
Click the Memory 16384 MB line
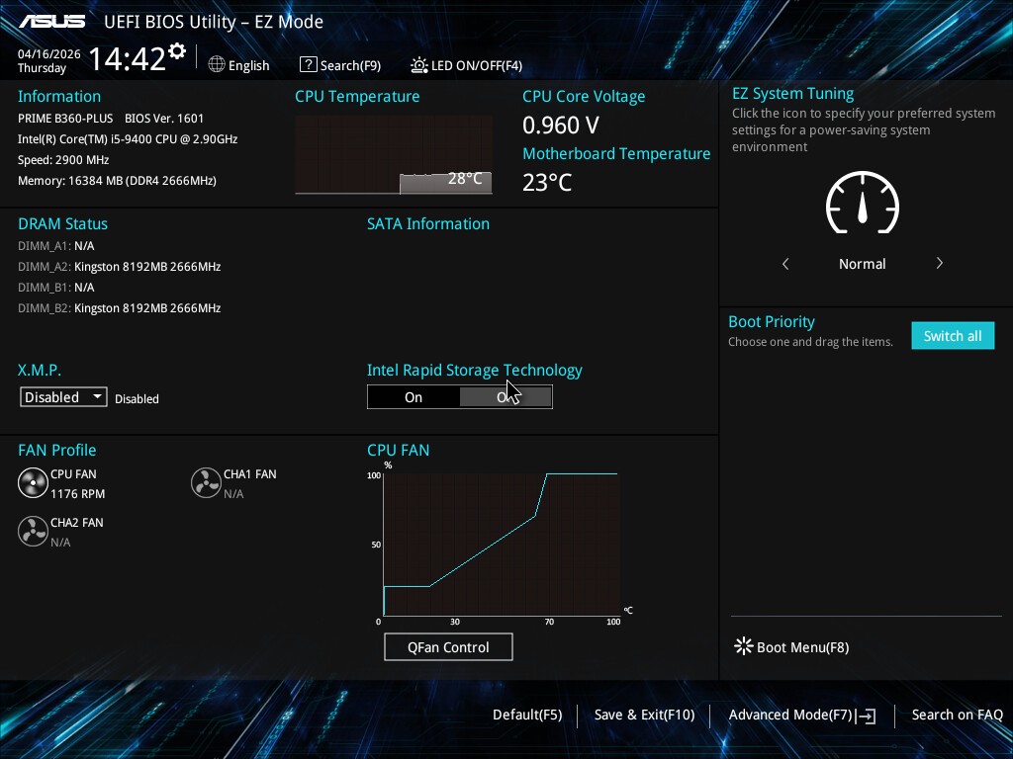coord(117,180)
